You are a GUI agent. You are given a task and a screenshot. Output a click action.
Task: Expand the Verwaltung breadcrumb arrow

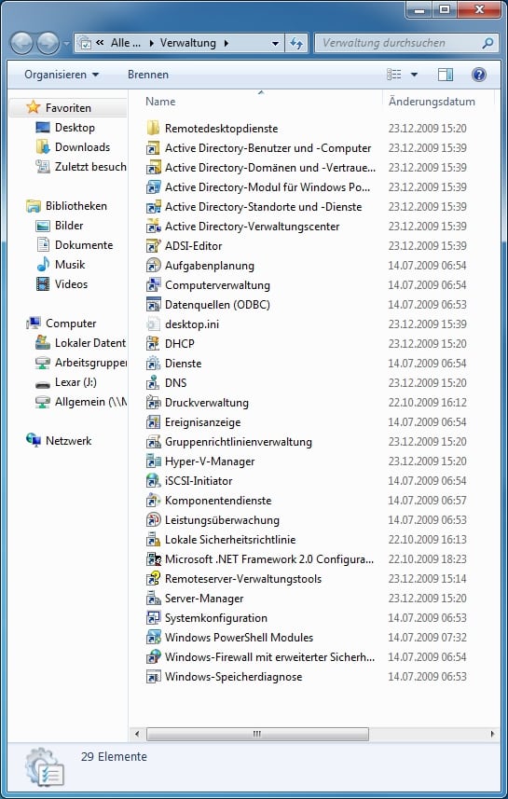point(227,43)
